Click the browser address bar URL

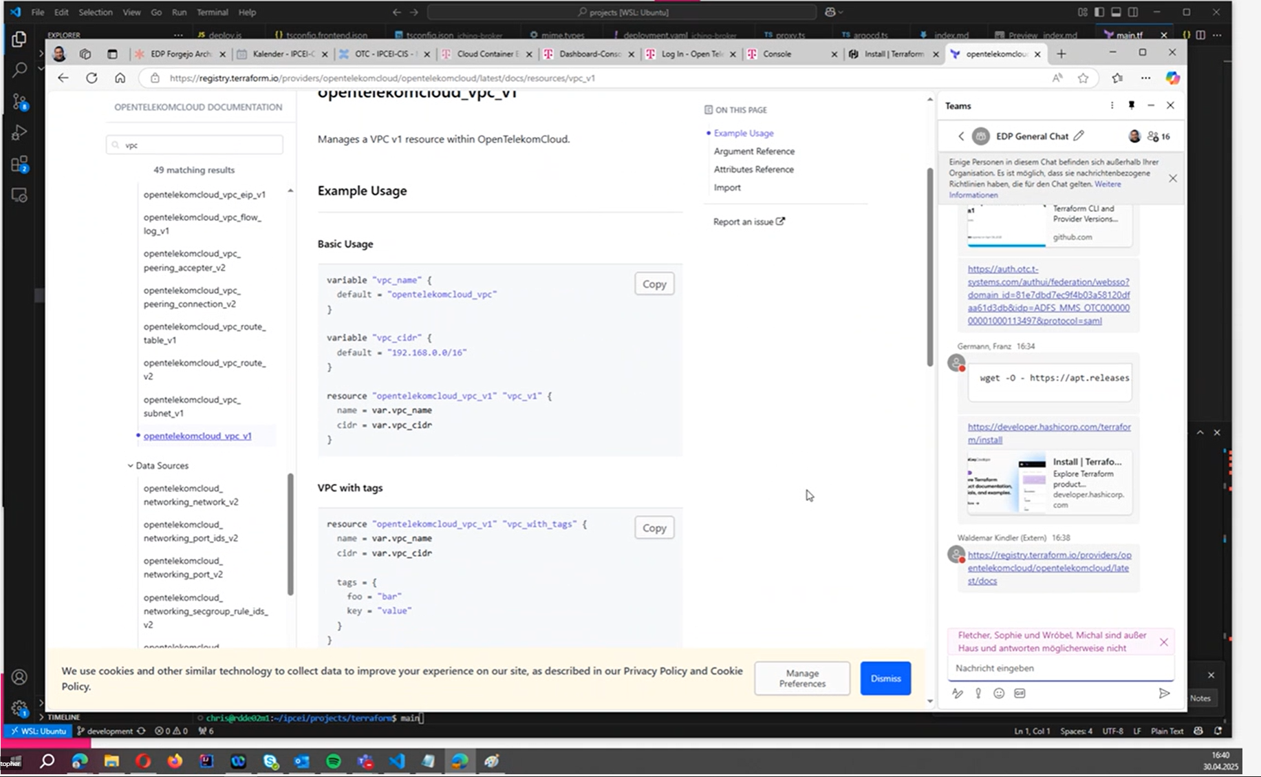[x=382, y=78]
